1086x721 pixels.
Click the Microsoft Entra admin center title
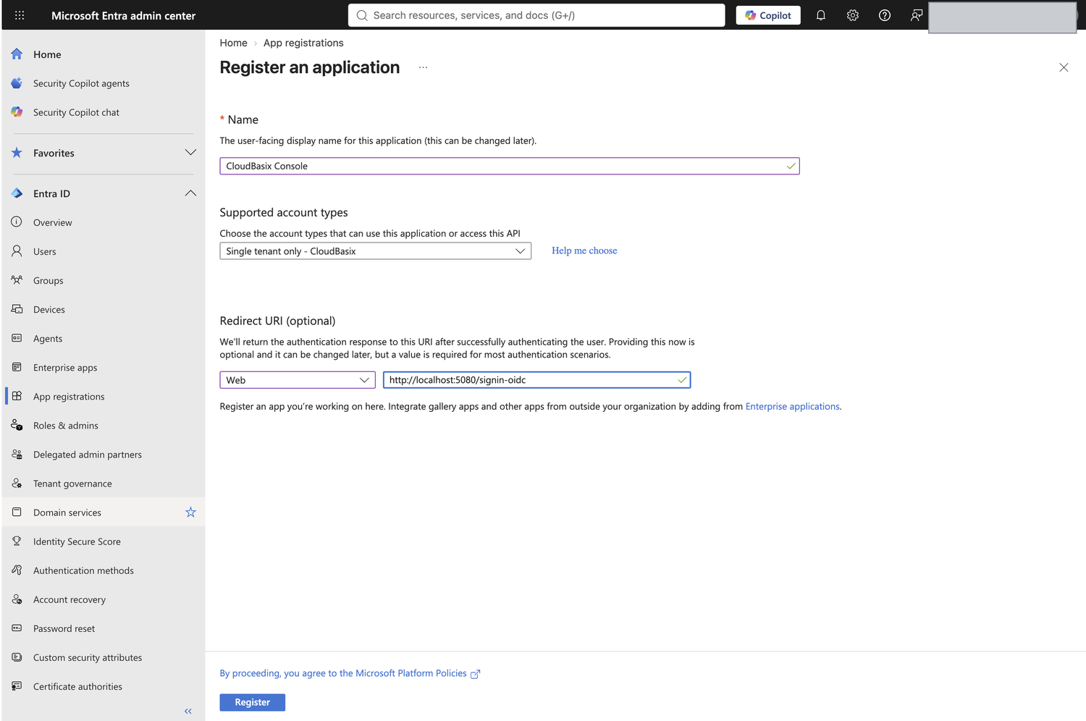point(123,15)
